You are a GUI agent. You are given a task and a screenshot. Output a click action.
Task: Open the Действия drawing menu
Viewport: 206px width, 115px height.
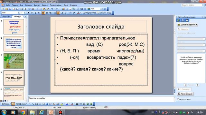(x=6, y=104)
